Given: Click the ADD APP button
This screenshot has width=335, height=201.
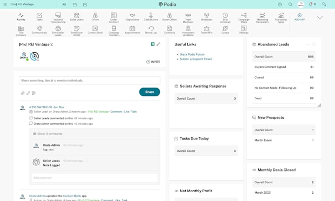Looking at the screenshot, I should coord(300,17).
